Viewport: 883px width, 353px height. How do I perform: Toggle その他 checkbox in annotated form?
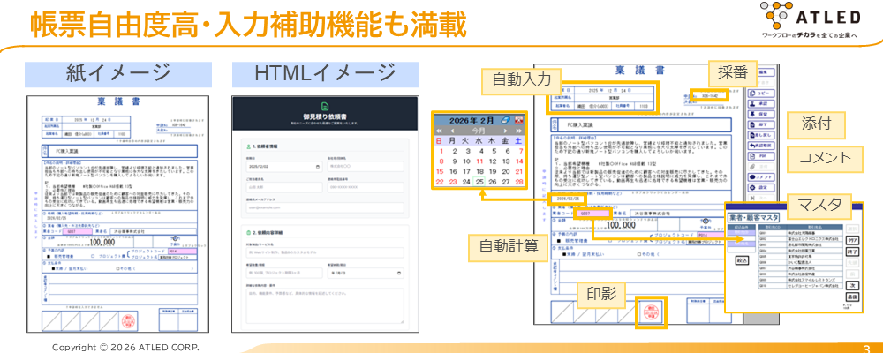639,254
